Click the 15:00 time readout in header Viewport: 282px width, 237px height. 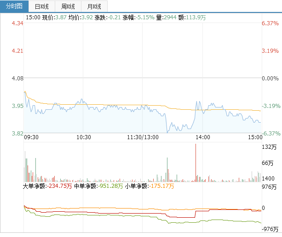tap(33, 17)
